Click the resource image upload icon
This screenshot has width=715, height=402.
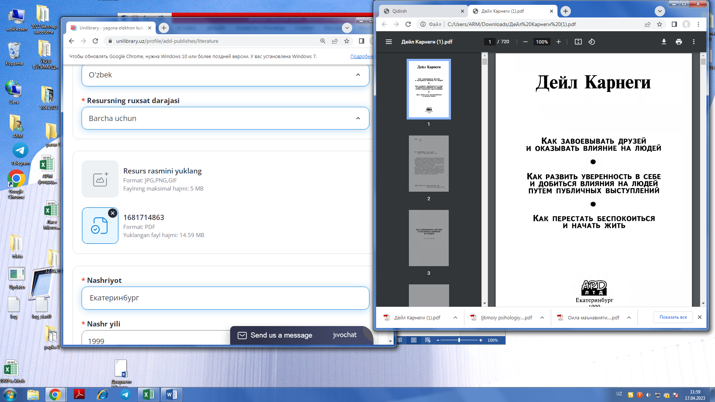(x=100, y=179)
